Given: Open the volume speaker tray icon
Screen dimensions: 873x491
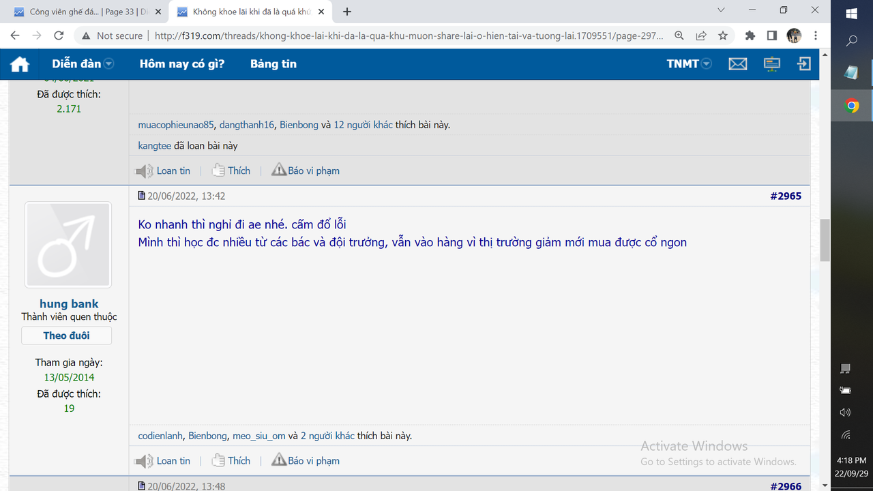Looking at the screenshot, I should click(846, 412).
